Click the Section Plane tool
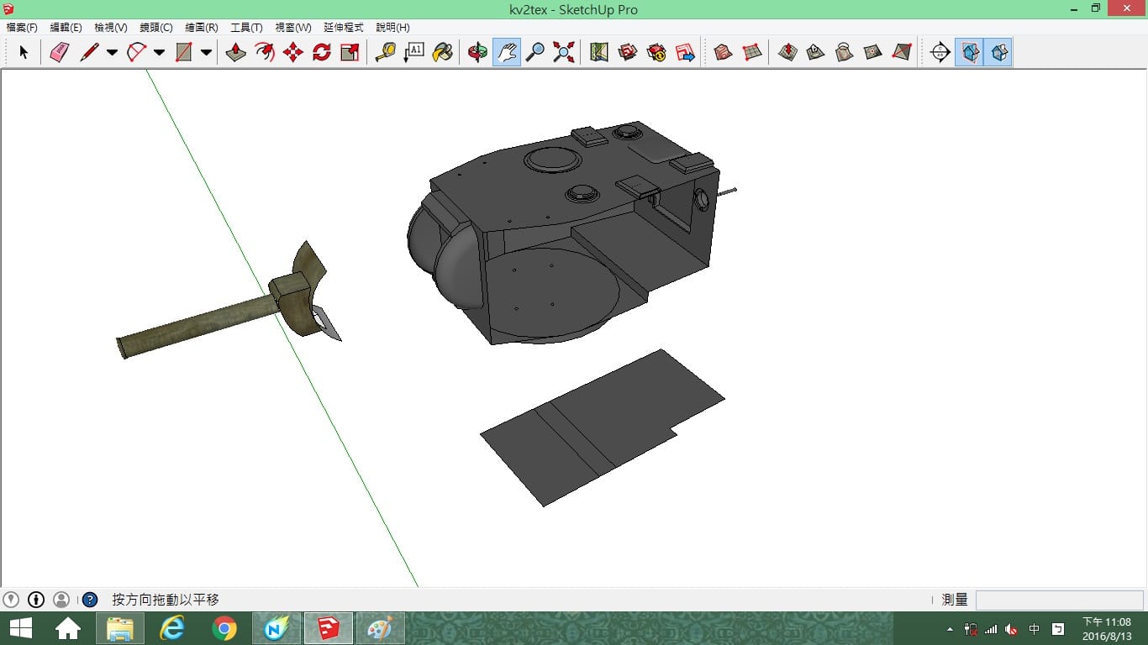Screen dimensions: 1148x645 pyautogui.click(x=940, y=52)
